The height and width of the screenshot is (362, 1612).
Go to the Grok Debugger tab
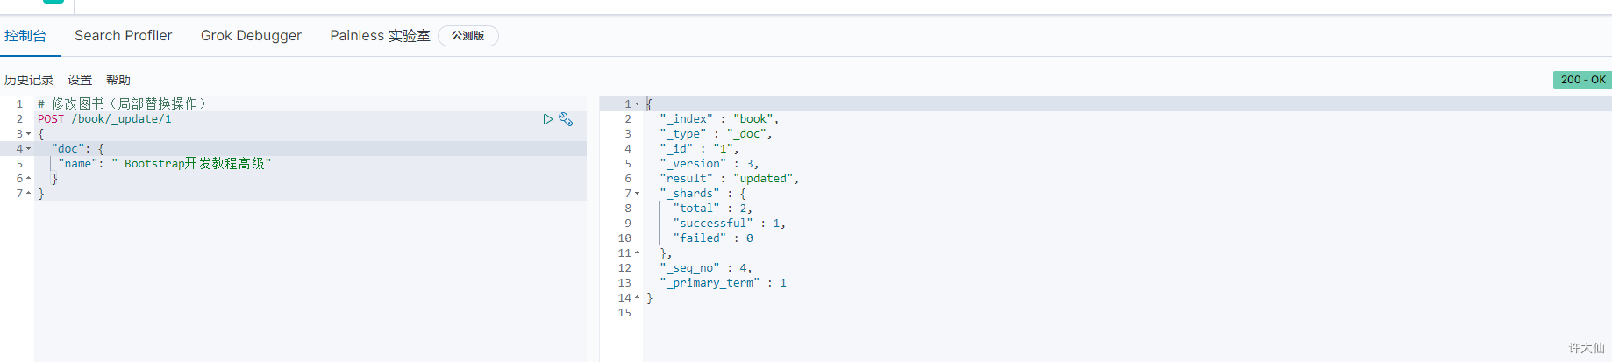tap(251, 36)
